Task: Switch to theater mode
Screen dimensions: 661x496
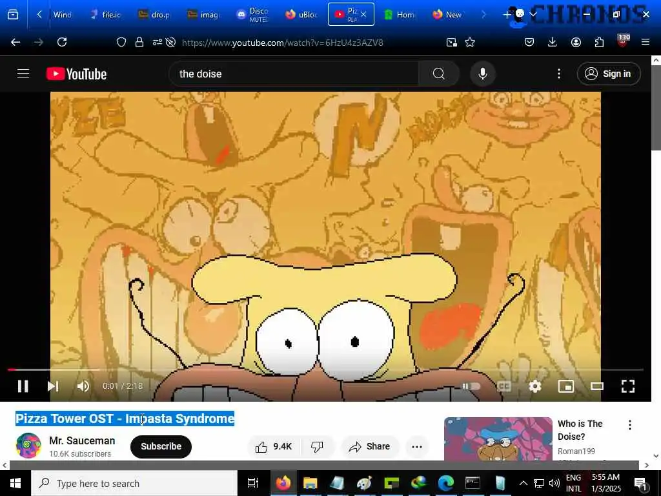Action: tap(597, 386)
